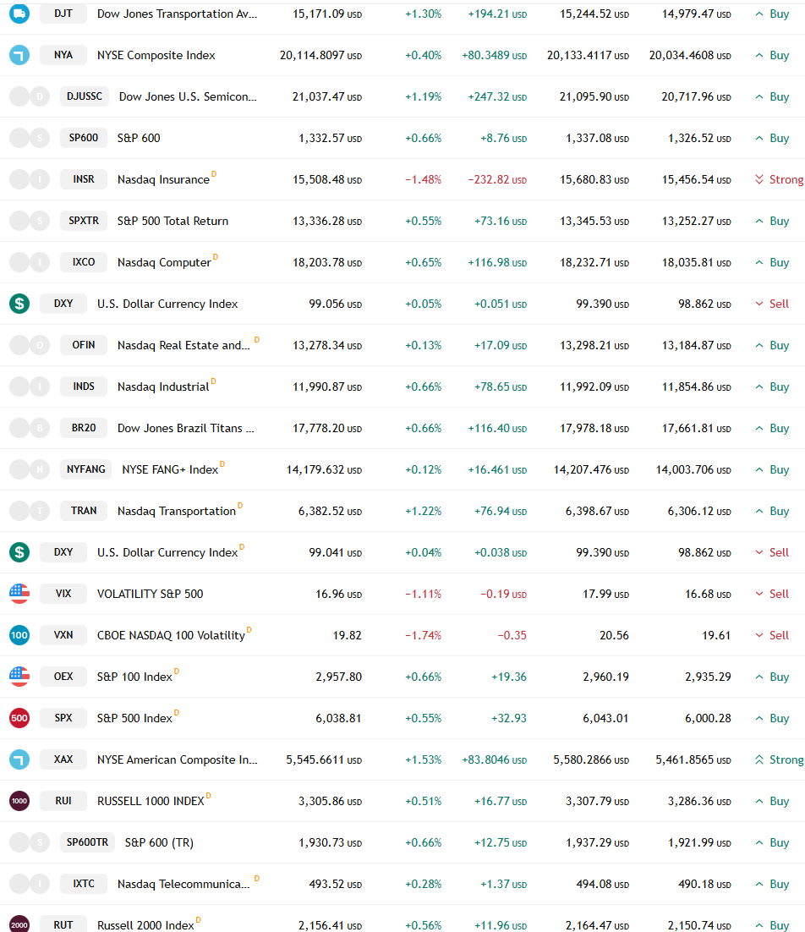Open S&P 500 Total Return link
805x932 pixels.
coord(172,221)
